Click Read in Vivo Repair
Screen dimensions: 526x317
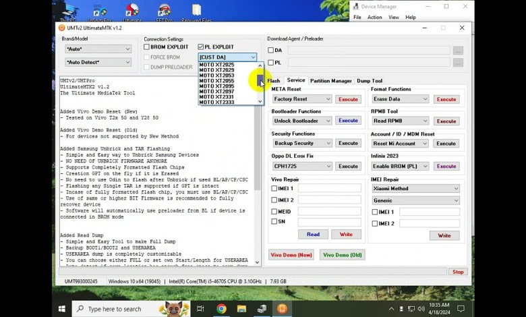tap(313, 235)
